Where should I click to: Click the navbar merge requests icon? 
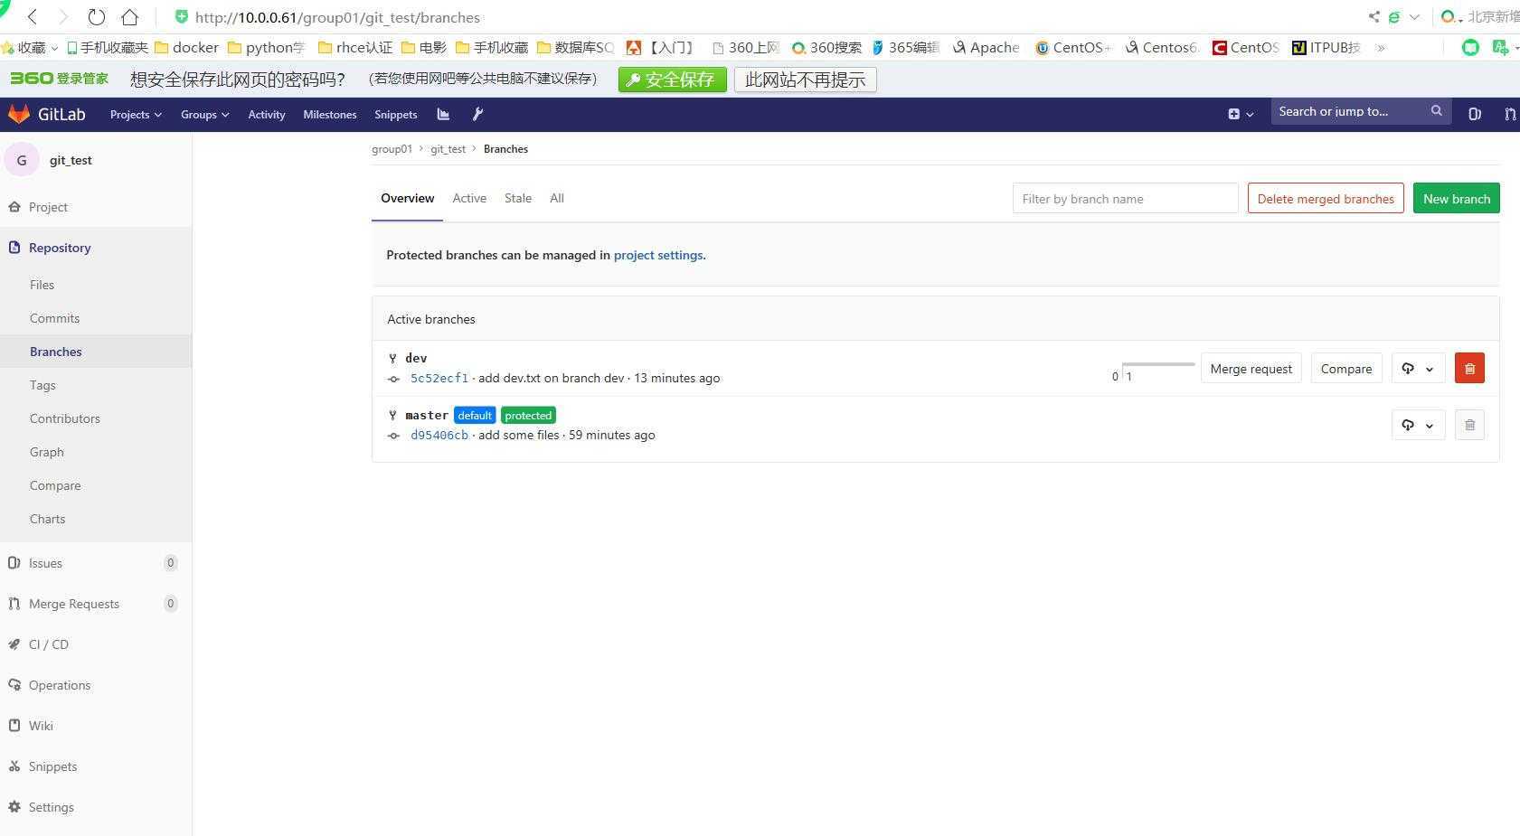(x=1509, y=114)
